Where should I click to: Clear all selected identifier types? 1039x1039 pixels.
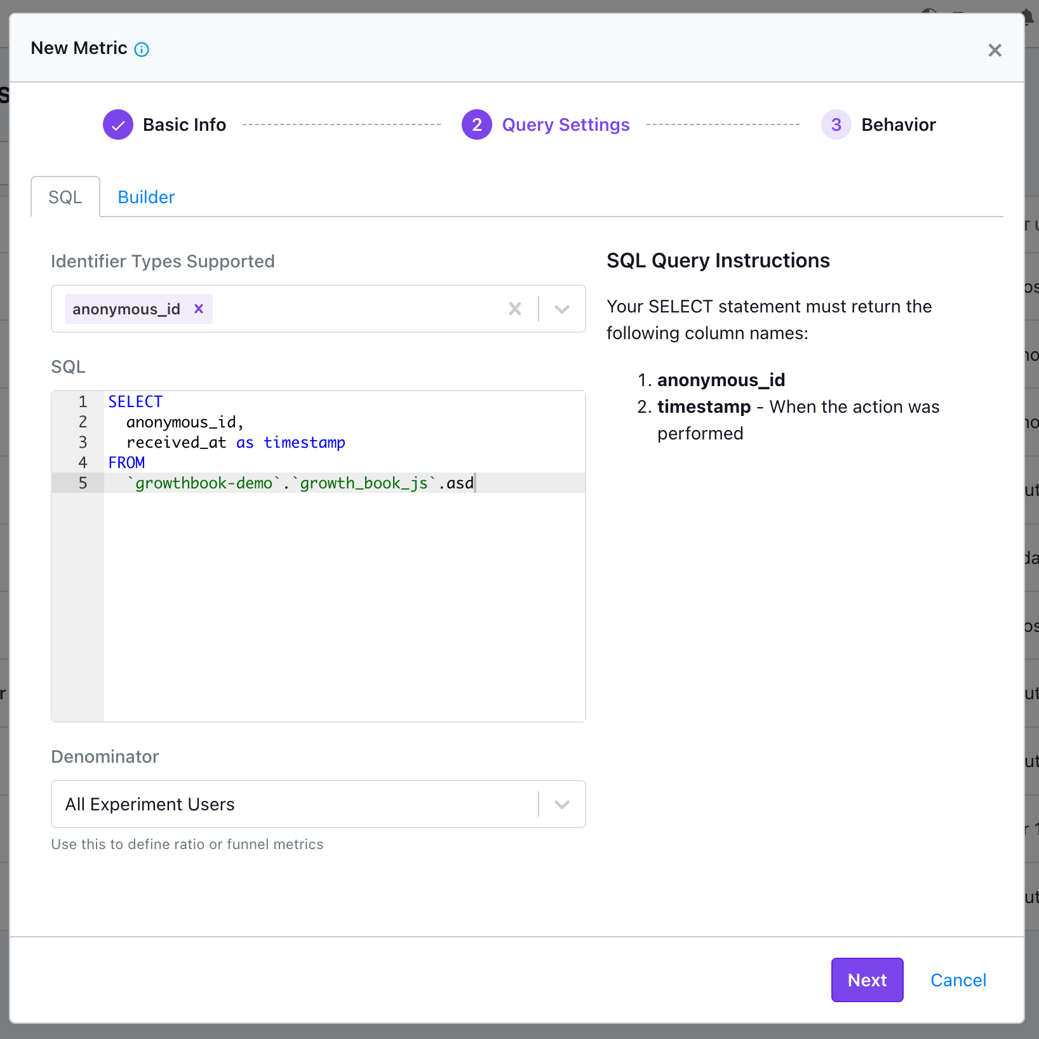[514, 309]
